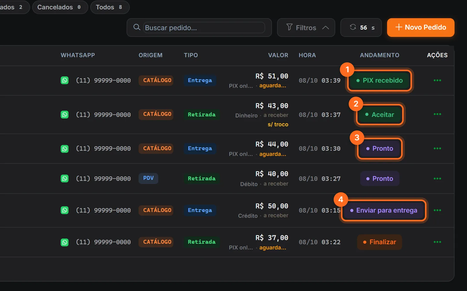This screenshot has width=467, height=291.
Task: Click WhatsApp icon in the R$ 51,00 row
Action: [x=65, y=80]
